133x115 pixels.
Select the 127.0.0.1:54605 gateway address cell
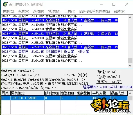[28, 98]
